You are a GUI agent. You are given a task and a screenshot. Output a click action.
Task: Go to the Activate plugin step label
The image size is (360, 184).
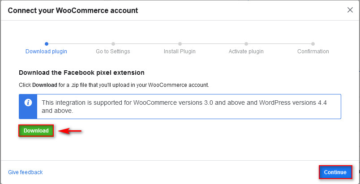246,51
